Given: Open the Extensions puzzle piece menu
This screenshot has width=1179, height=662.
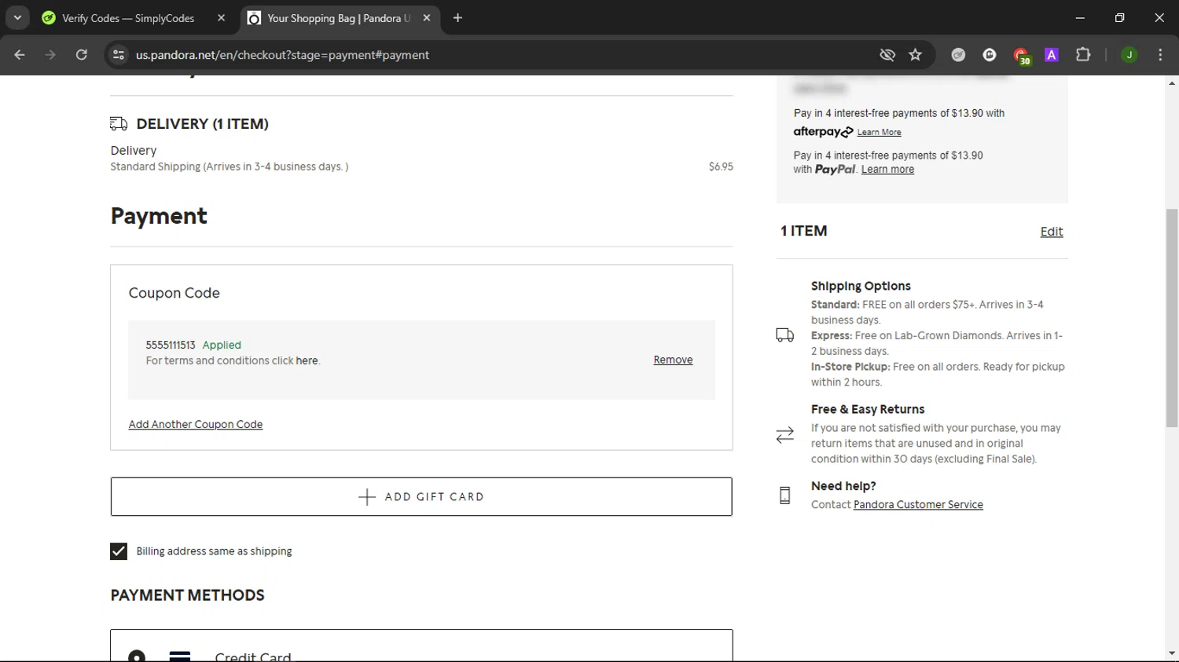Looking at the screenshot, I should 1083,55.
